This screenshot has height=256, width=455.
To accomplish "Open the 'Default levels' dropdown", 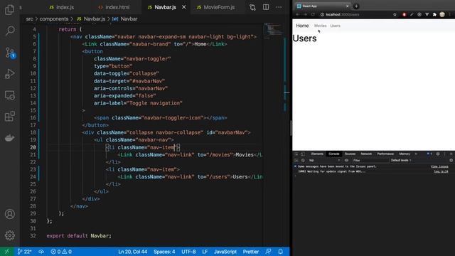I will (x=401, y=160).
